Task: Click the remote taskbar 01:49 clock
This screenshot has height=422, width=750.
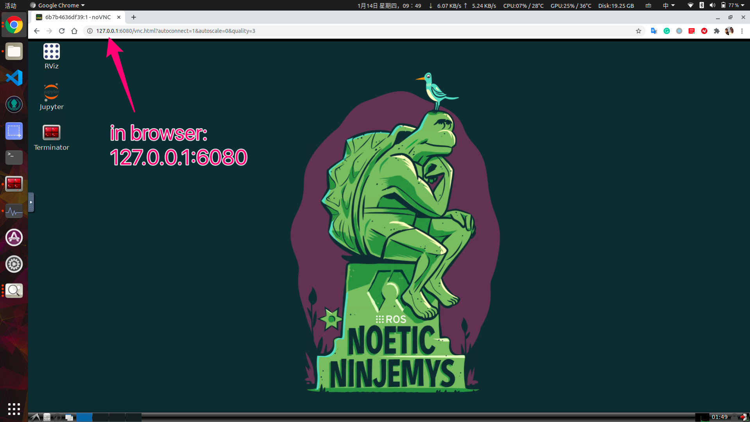Action: click(720, 417)
